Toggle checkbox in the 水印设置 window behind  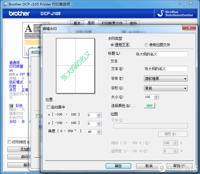(38, 116)
